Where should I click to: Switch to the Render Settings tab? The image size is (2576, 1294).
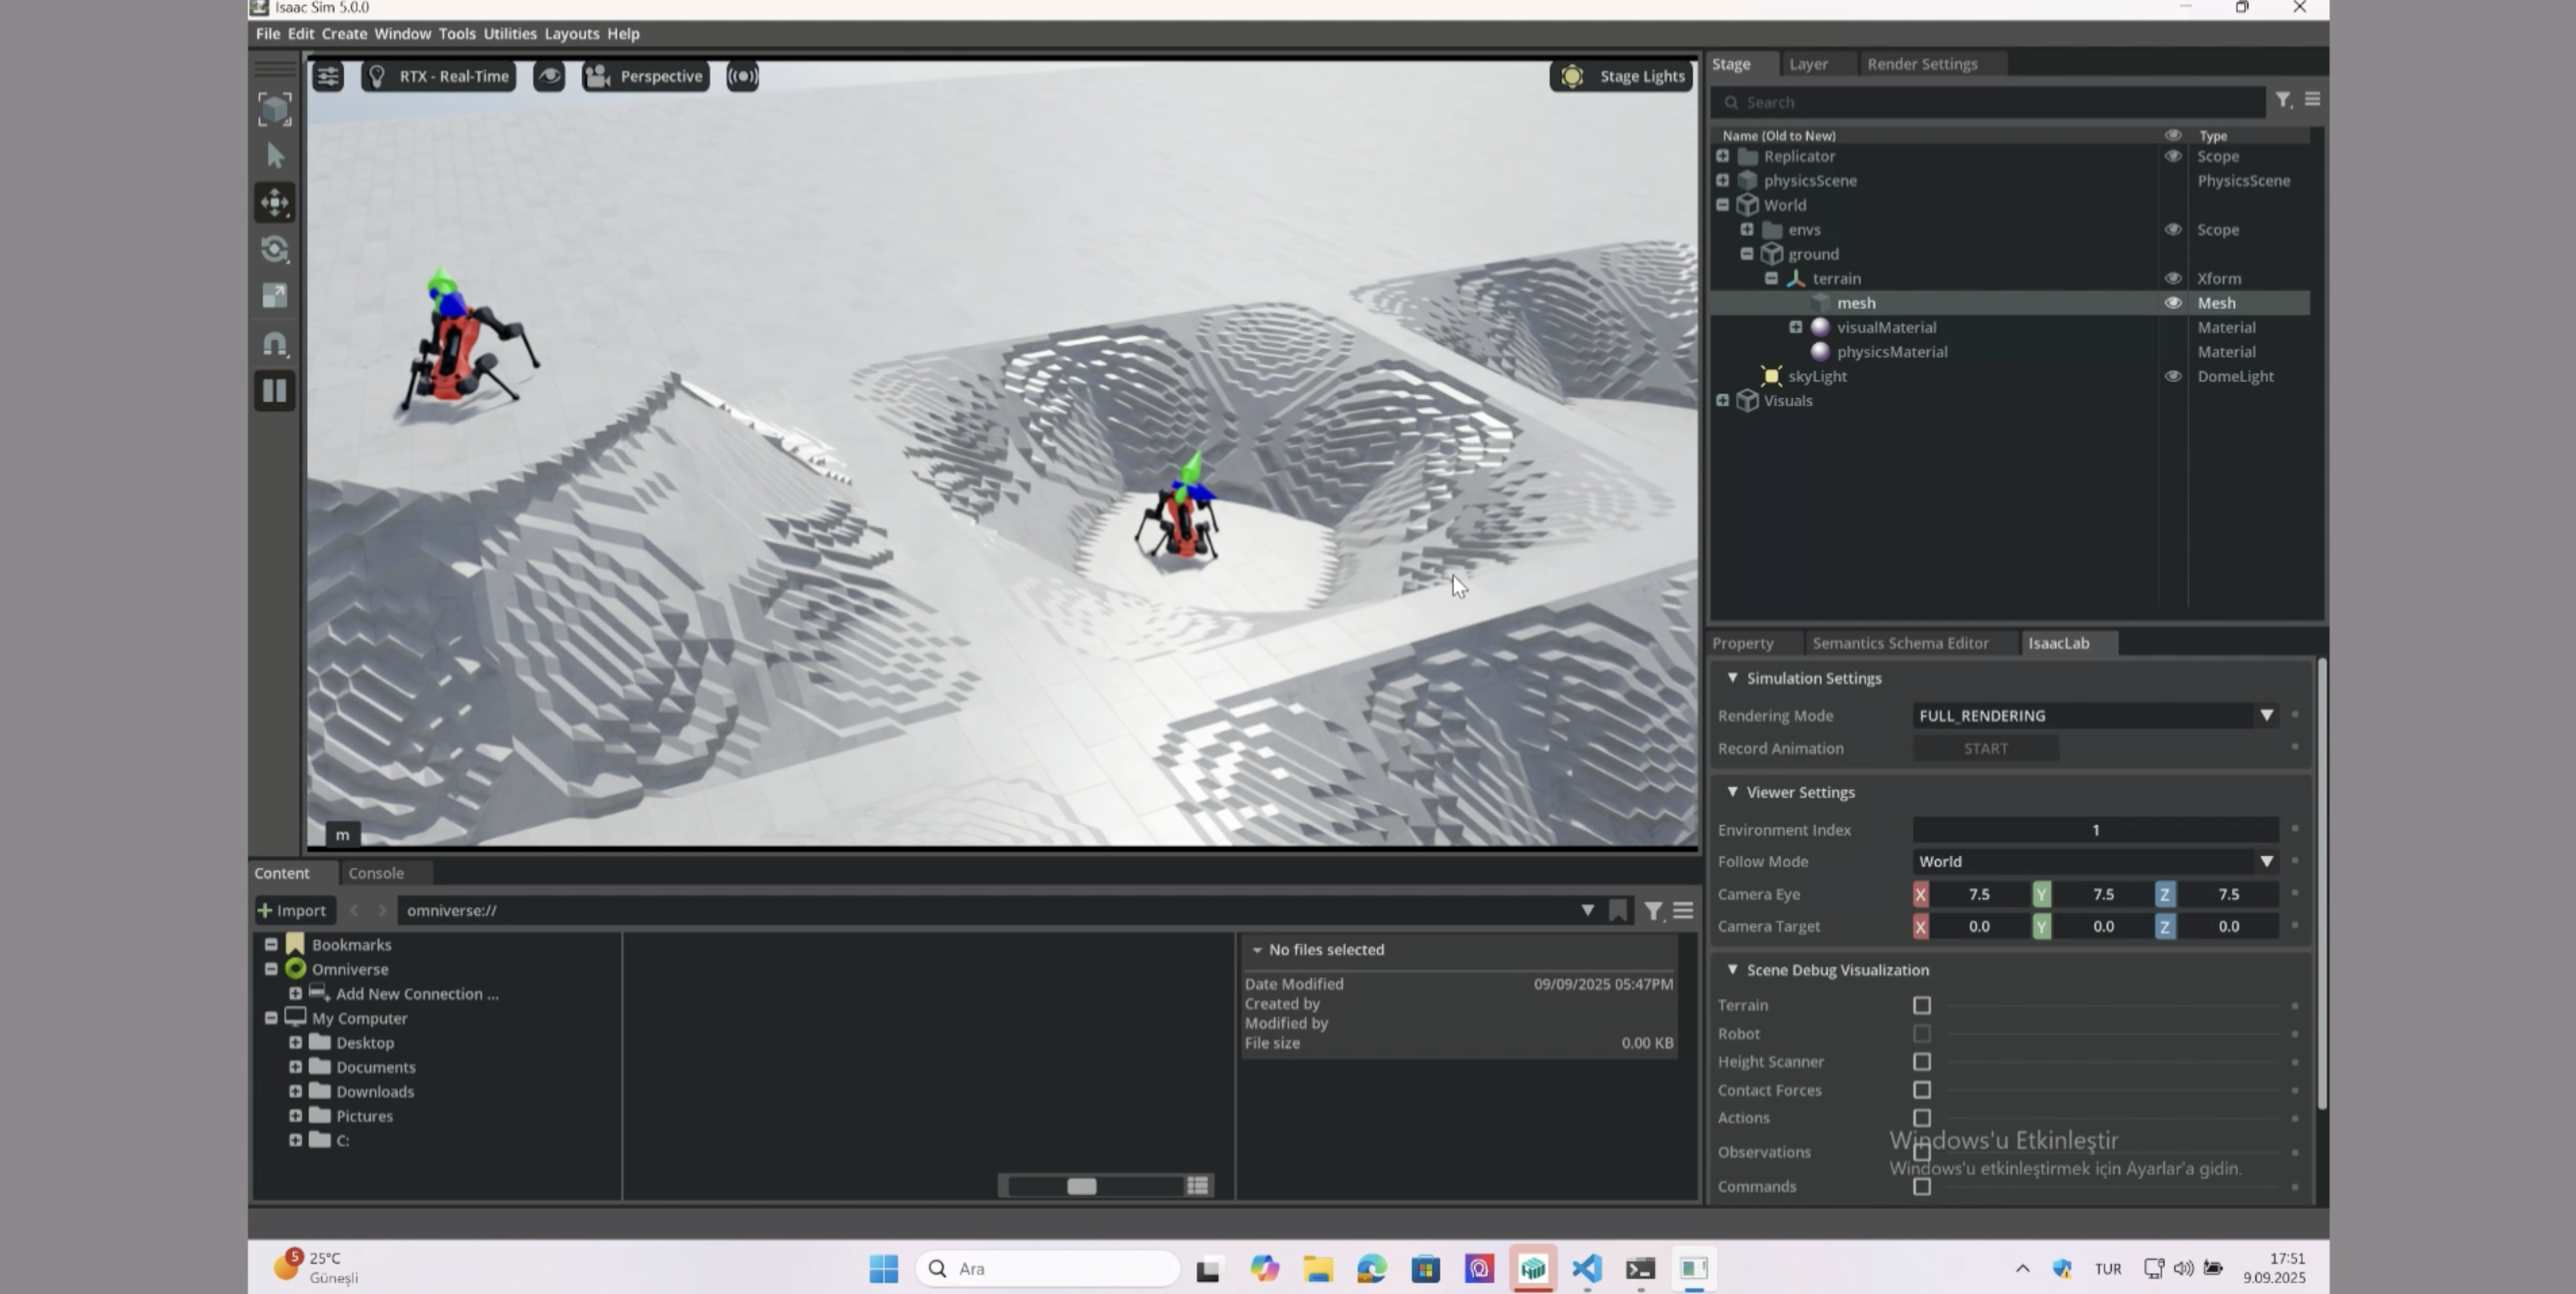pyautogui.click(x=1921, y=64)
